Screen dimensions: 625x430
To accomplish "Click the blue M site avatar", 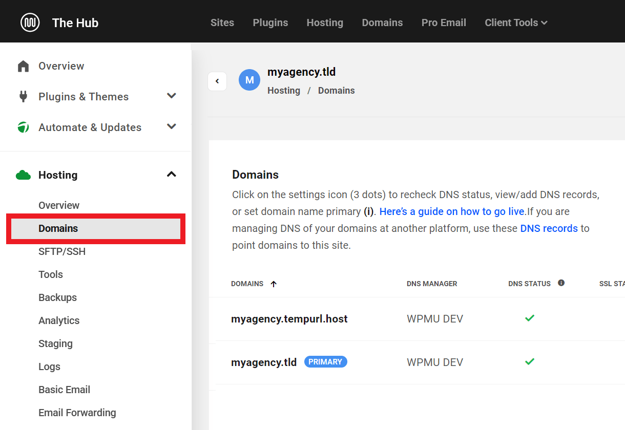I will 249,80.
